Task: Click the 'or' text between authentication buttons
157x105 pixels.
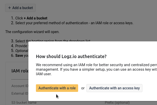Action: [x=83, y=88]
